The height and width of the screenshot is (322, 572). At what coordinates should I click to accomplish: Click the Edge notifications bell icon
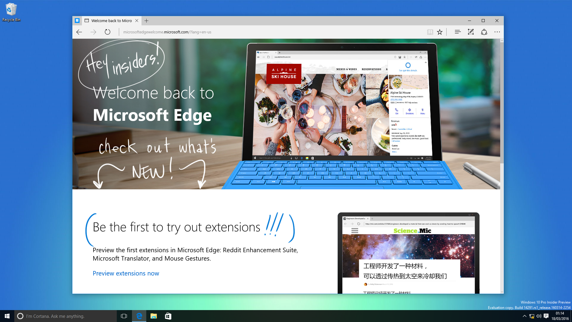tap(484, 32)
